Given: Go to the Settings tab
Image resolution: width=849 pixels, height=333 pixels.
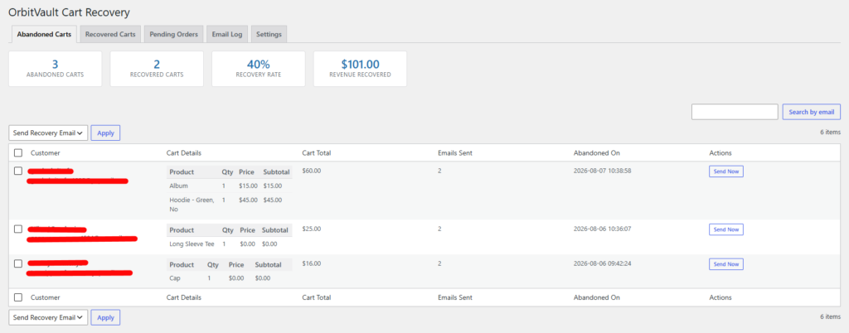Looking at the screenshot, I should [269, 34].
